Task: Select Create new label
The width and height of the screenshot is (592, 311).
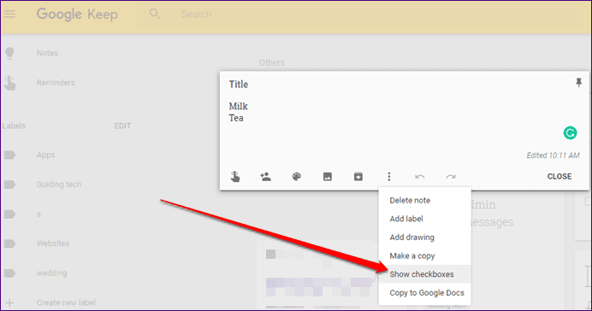Action: click(x=66, y=302)
